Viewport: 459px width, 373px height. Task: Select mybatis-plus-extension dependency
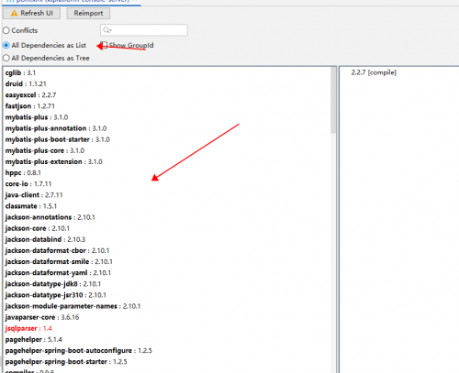point(53,161)
